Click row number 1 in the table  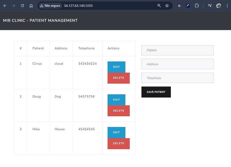tap(21, 63)
